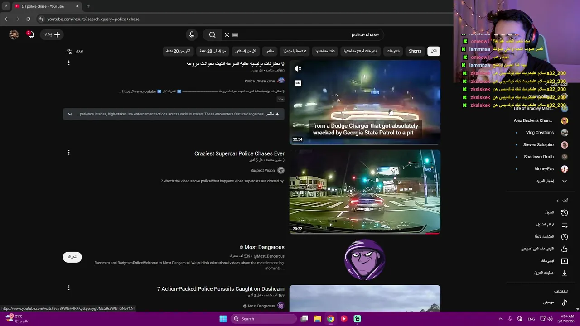
Task: Open Suspect Vision channel avatar
Action: 281,170
